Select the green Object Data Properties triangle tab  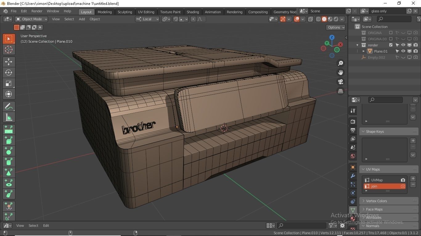pyautogui.click(x=353, y=210)
